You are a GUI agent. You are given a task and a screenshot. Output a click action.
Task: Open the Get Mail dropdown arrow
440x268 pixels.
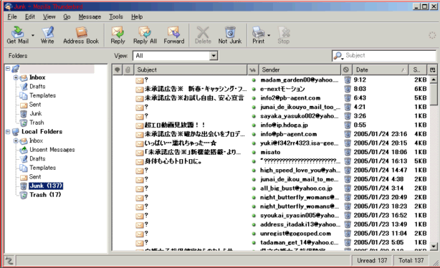(x=33, y=35)
